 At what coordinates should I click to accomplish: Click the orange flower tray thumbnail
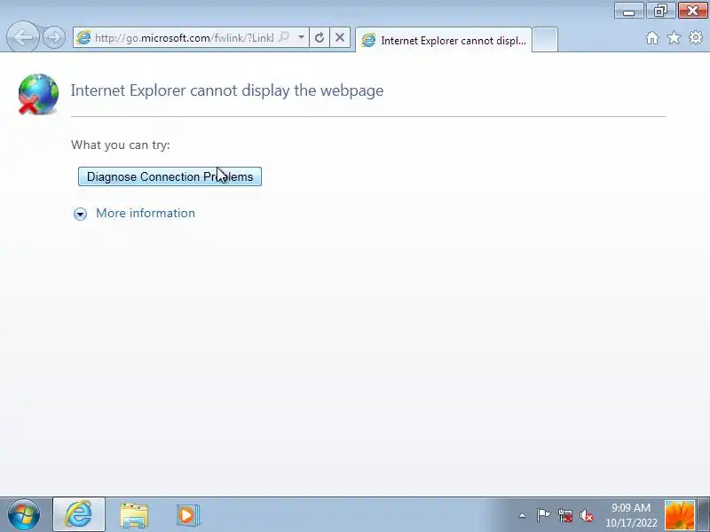click(x=679, y=515)
